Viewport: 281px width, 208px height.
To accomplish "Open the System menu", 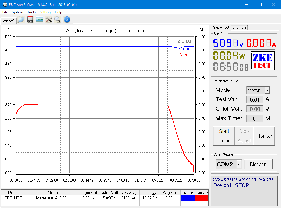I will coord(17,12).
